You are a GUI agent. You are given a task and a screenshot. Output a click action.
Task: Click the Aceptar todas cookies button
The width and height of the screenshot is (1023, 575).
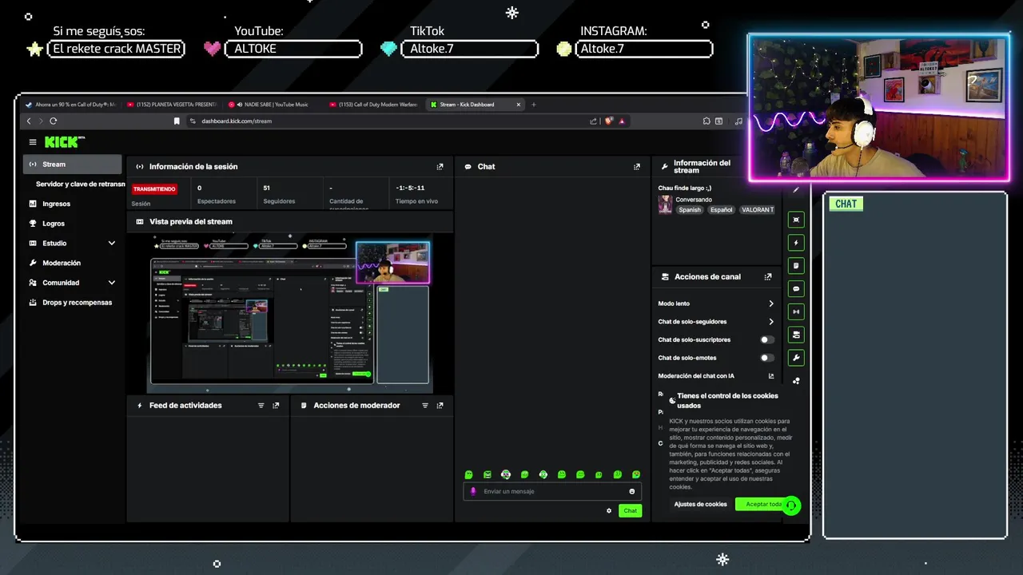(761, 505)
